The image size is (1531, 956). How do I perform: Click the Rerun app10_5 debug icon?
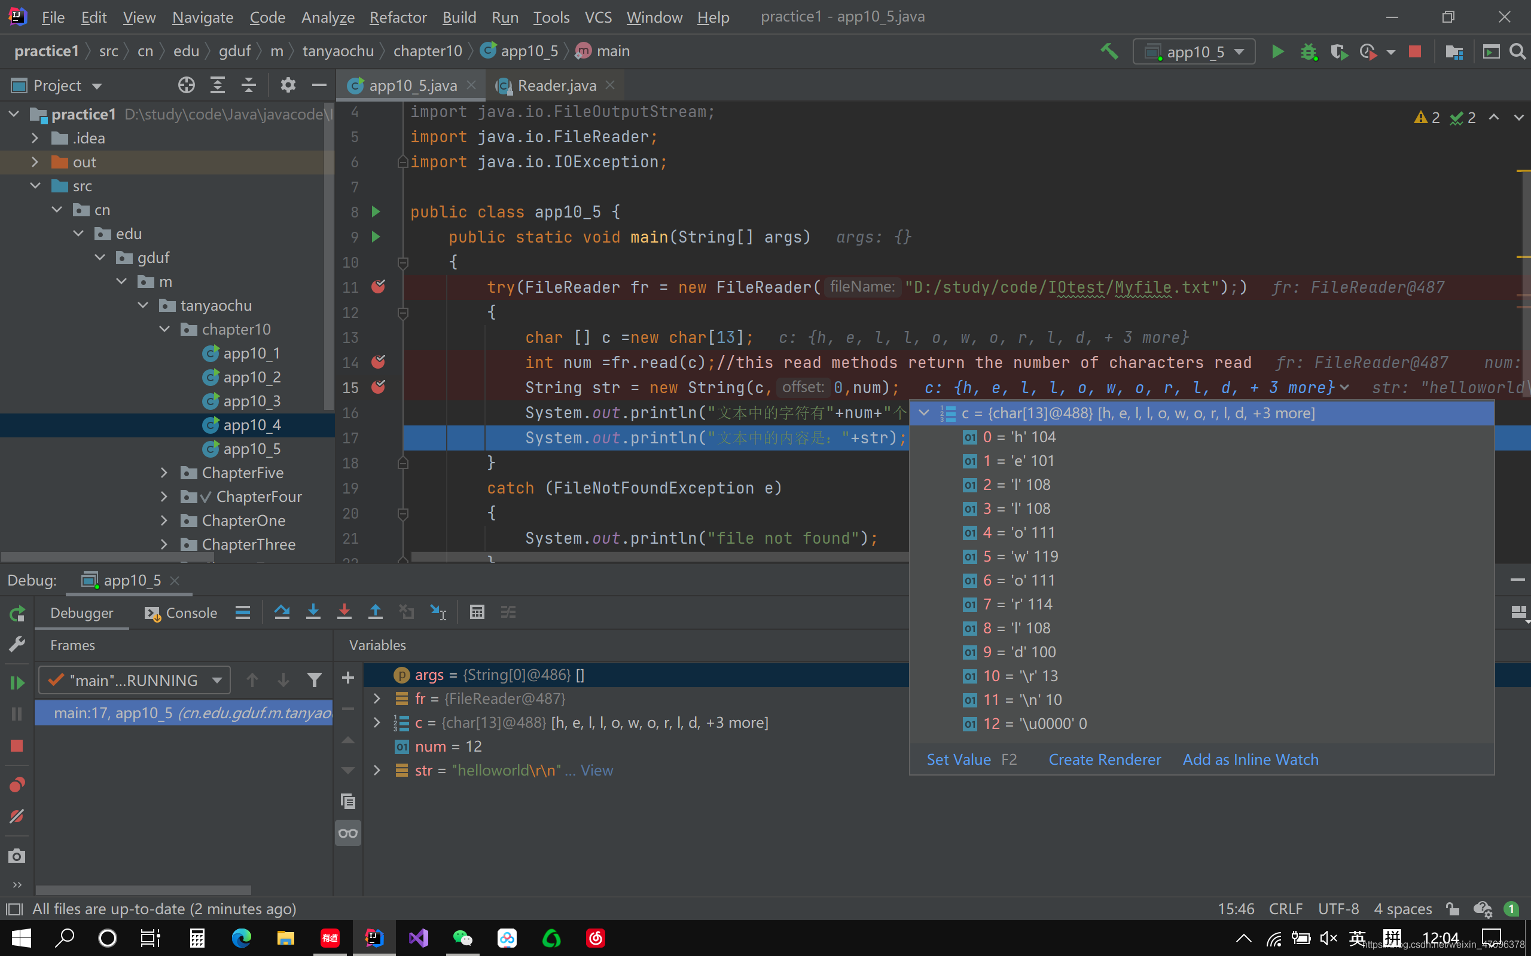tap(17, 613)
